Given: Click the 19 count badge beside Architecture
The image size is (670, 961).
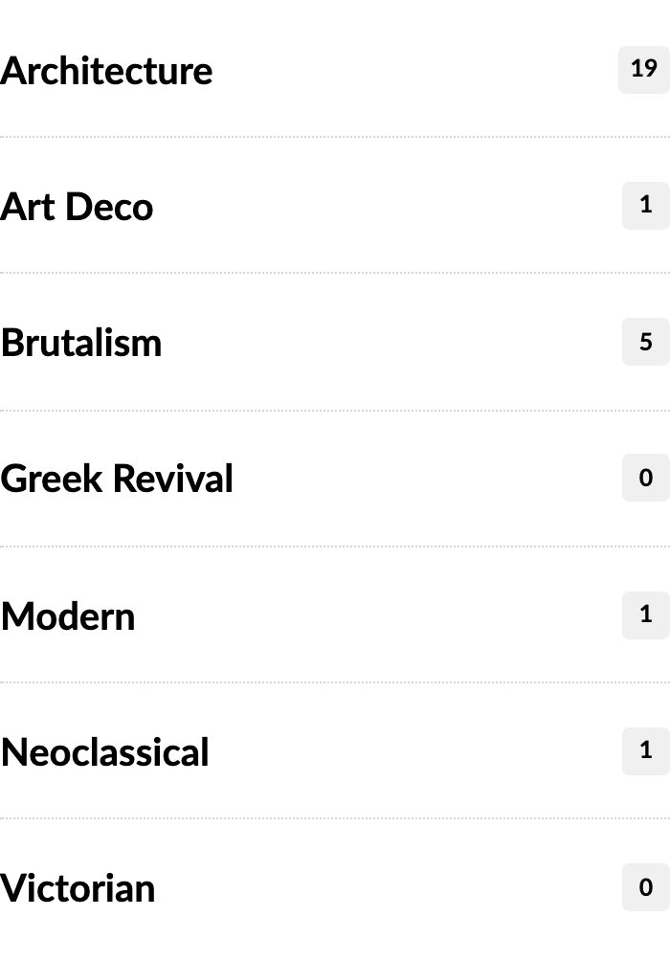Looking at the screenshot, I should [x=644, y=69].
